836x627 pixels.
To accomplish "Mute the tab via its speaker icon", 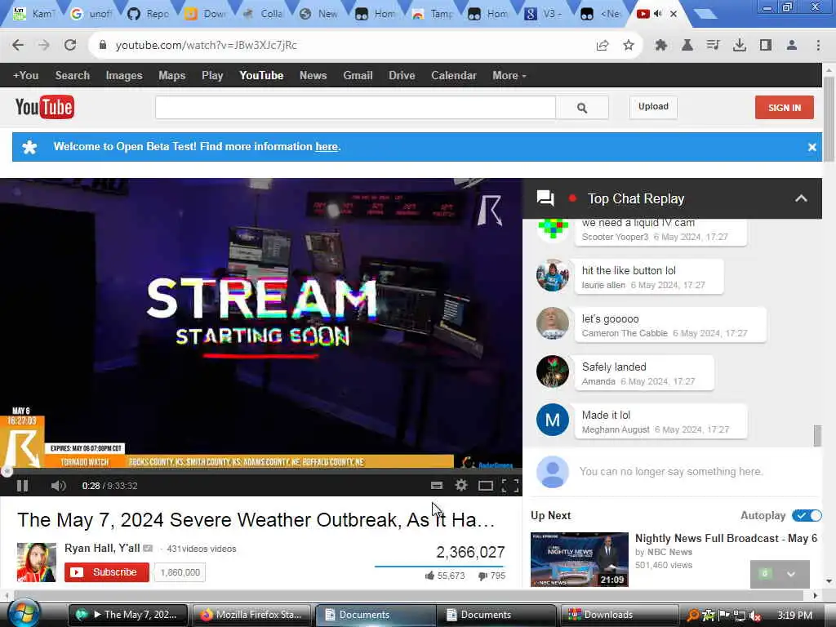I will (x=658, y=14).
